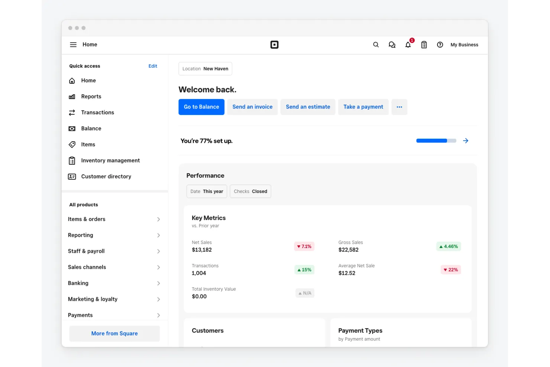The width and height of the screenshot is (550, 367).
Task: Click the help question mark icon
Action: [x=440, y=45]
